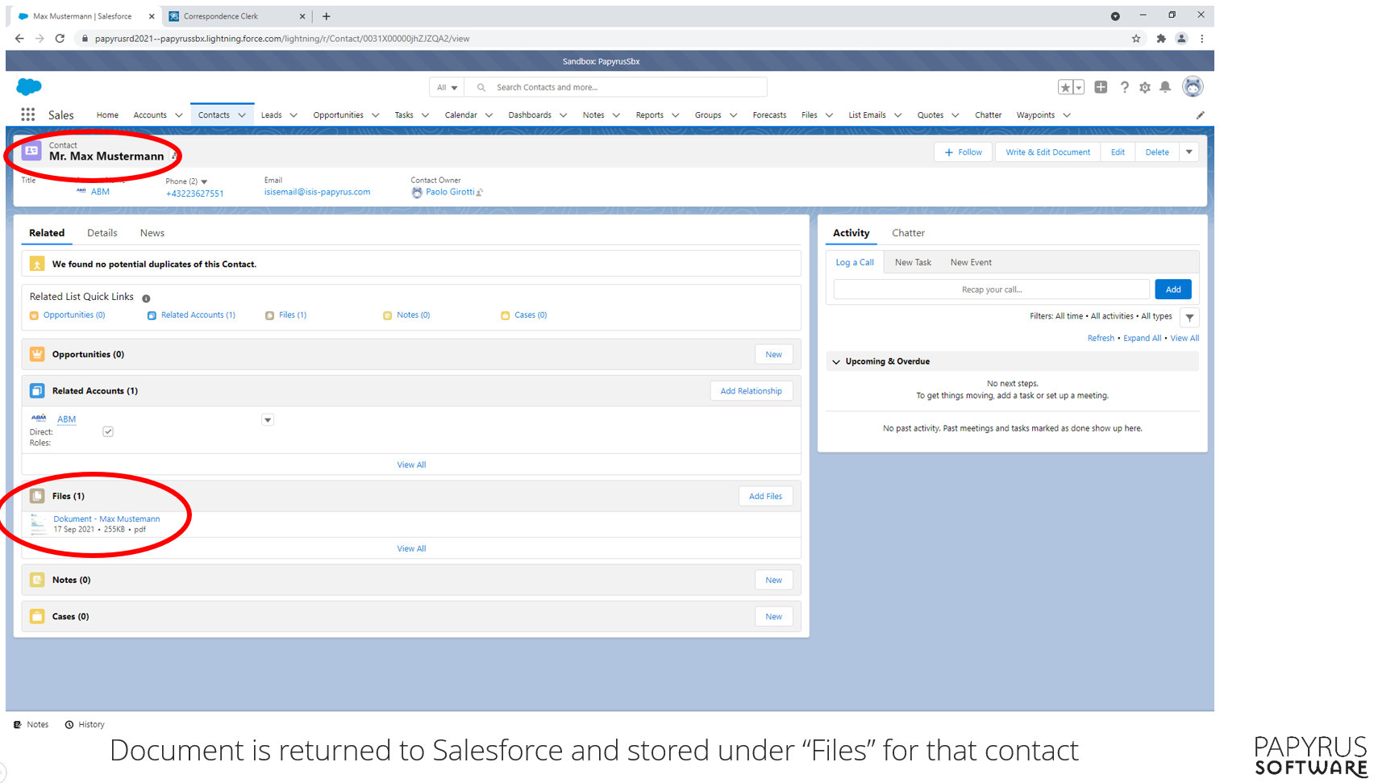Click the Delete button
The image size is (1374, 783).
click(1157, 152)
